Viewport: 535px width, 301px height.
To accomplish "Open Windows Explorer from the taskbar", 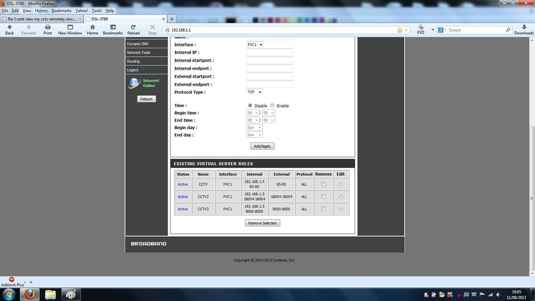I will (x=50, y=294).
